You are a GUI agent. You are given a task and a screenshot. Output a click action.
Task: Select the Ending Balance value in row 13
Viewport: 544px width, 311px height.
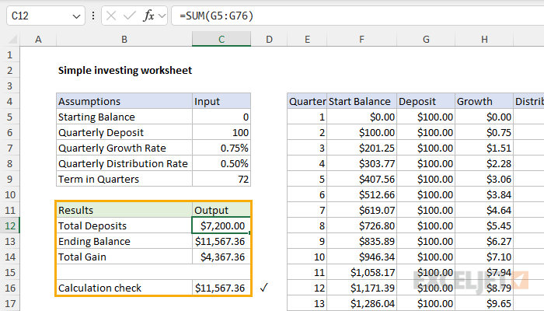221,241
